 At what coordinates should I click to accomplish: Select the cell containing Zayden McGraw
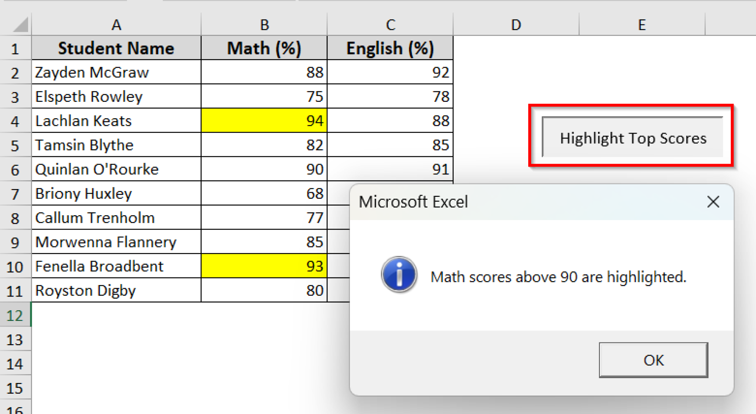116,72
